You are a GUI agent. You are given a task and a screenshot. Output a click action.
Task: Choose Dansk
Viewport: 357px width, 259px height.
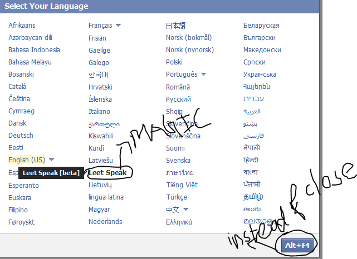tap(17, 123)
